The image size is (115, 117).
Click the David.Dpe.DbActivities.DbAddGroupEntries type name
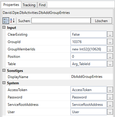pos(36,13)
